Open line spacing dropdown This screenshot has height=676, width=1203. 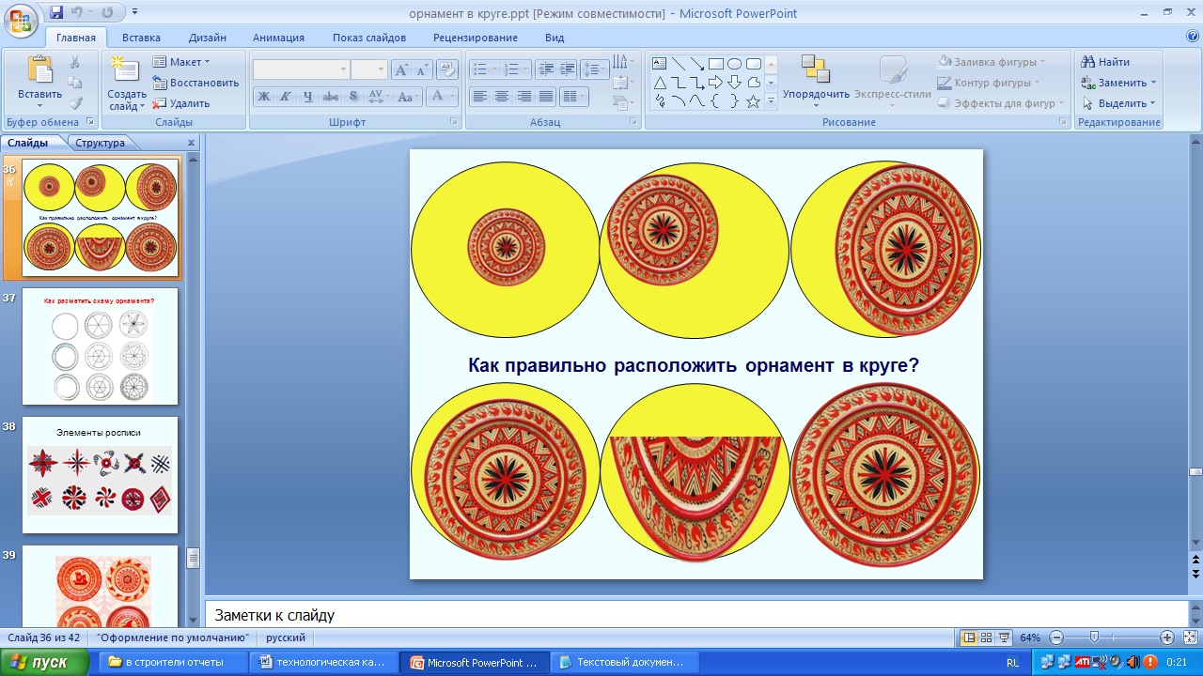click(594, 69)
